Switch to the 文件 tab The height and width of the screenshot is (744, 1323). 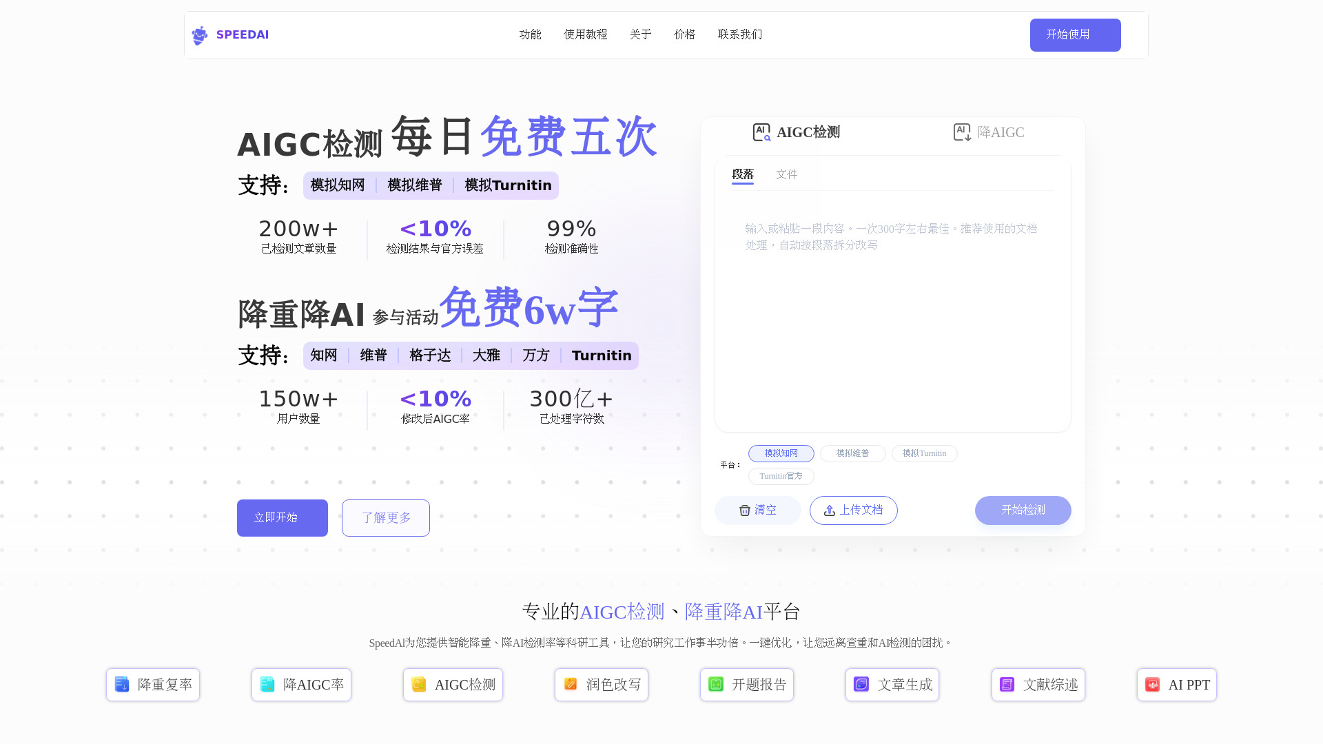pyautogui.click(x=787, y=174)
